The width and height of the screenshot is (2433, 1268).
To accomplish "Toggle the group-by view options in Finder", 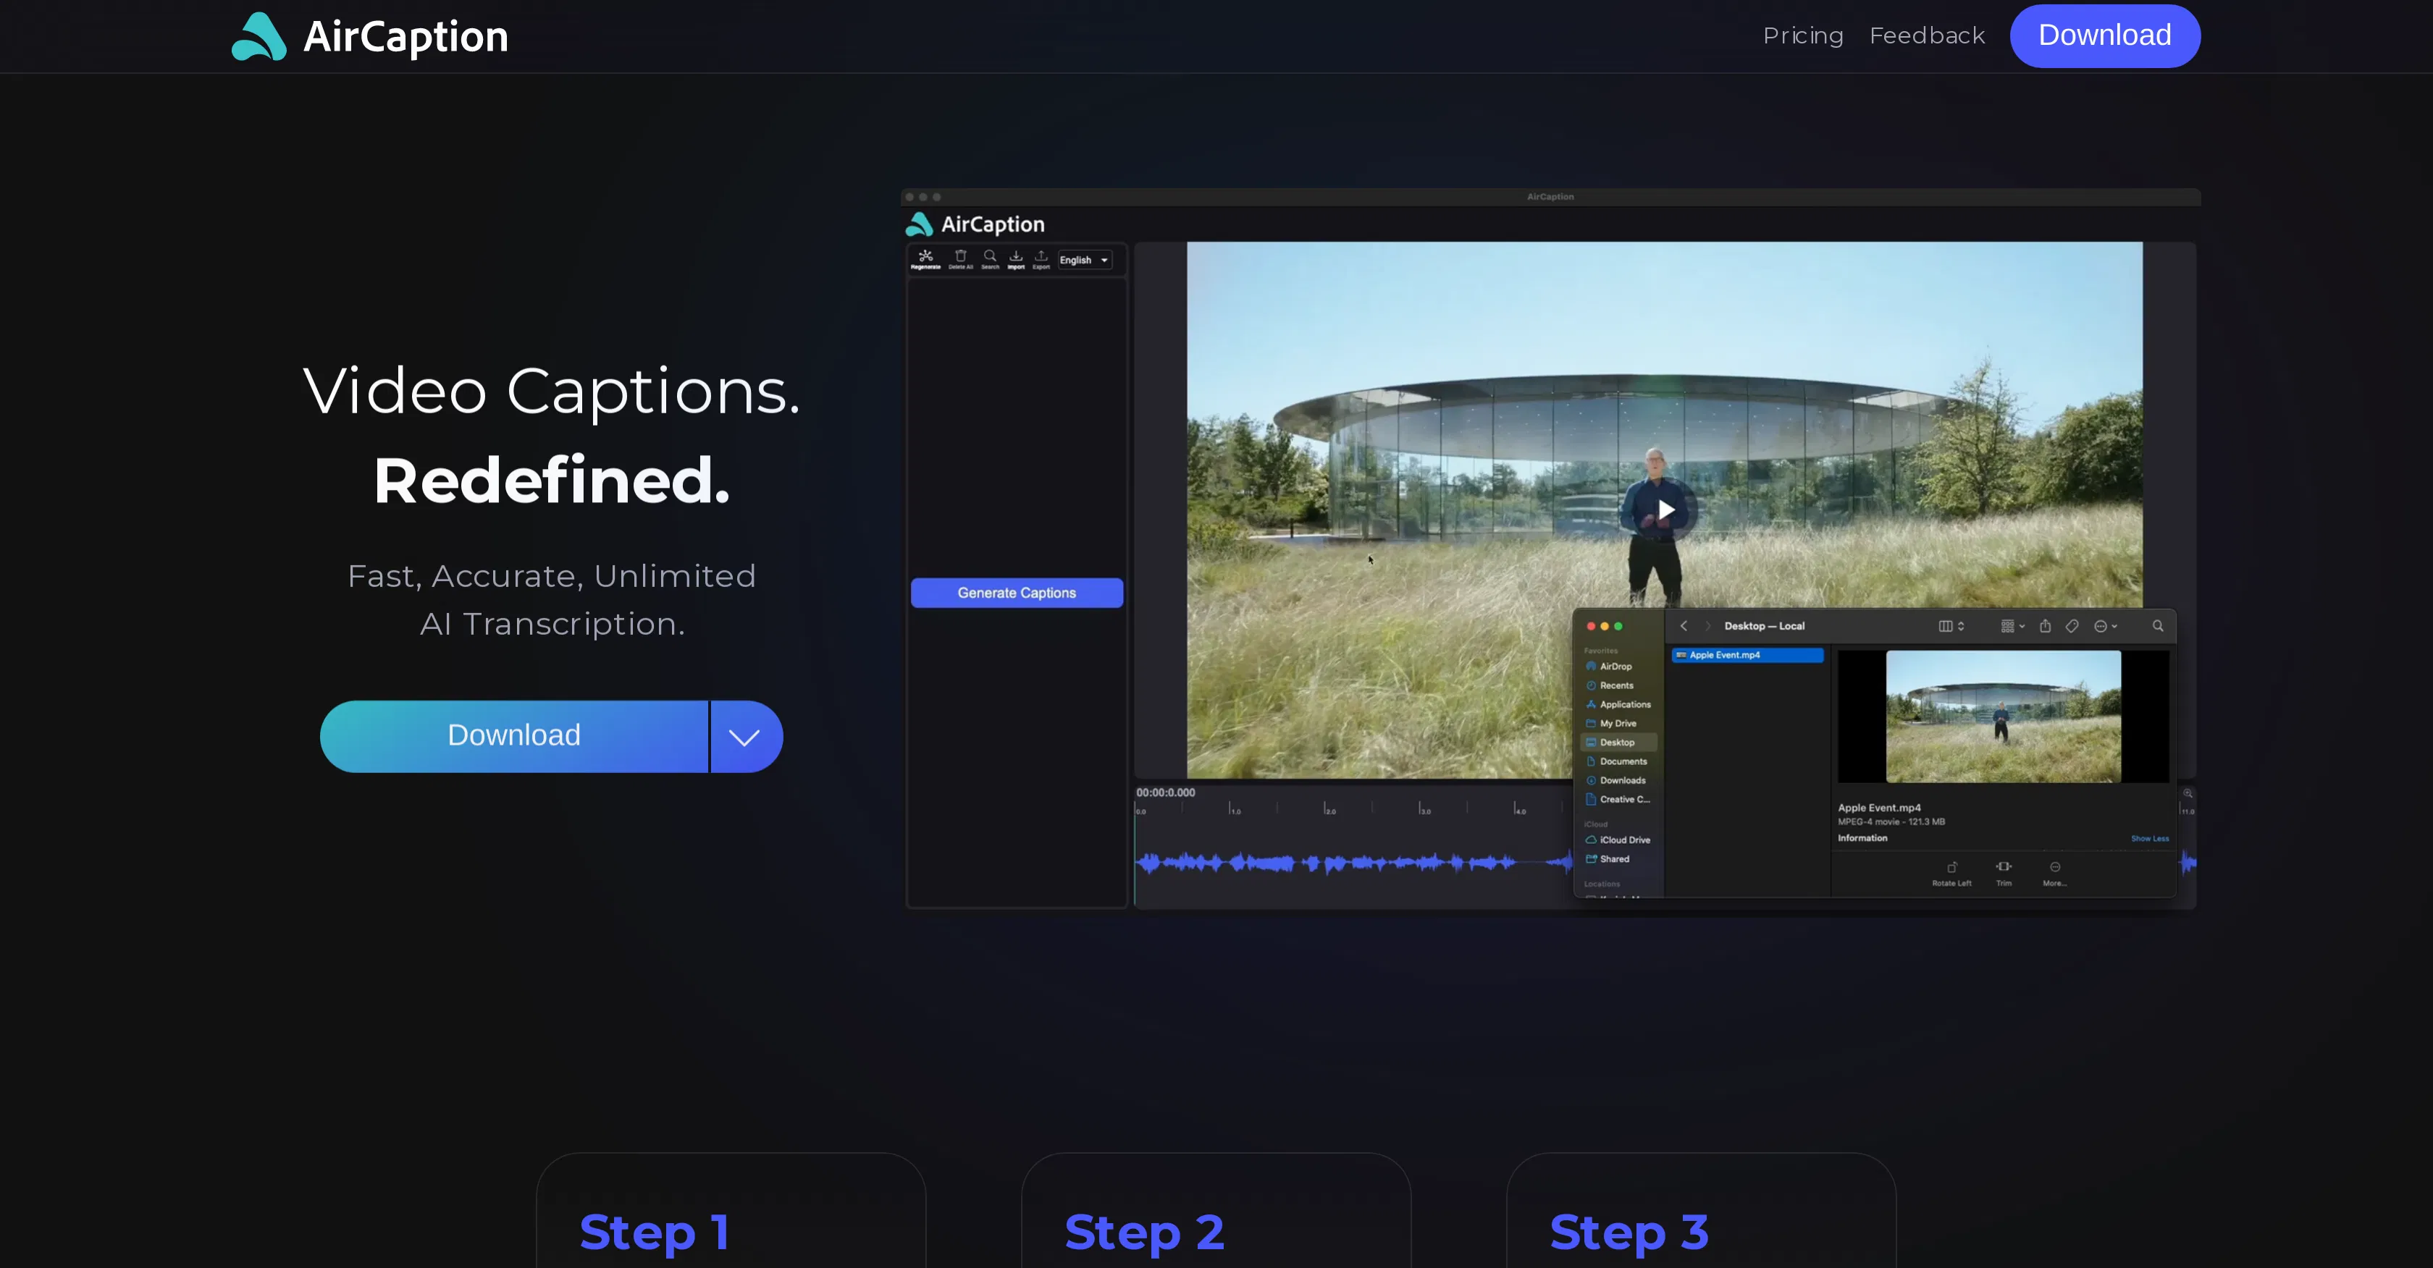I will point(2008,626).
